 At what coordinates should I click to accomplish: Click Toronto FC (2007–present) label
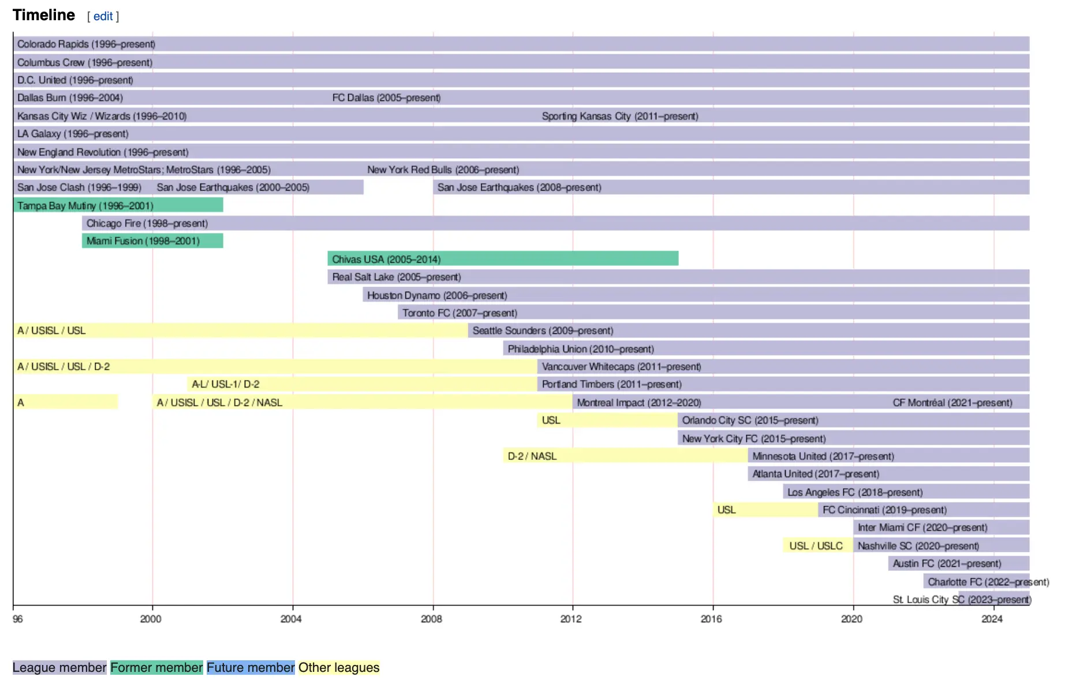coord(460,313)
